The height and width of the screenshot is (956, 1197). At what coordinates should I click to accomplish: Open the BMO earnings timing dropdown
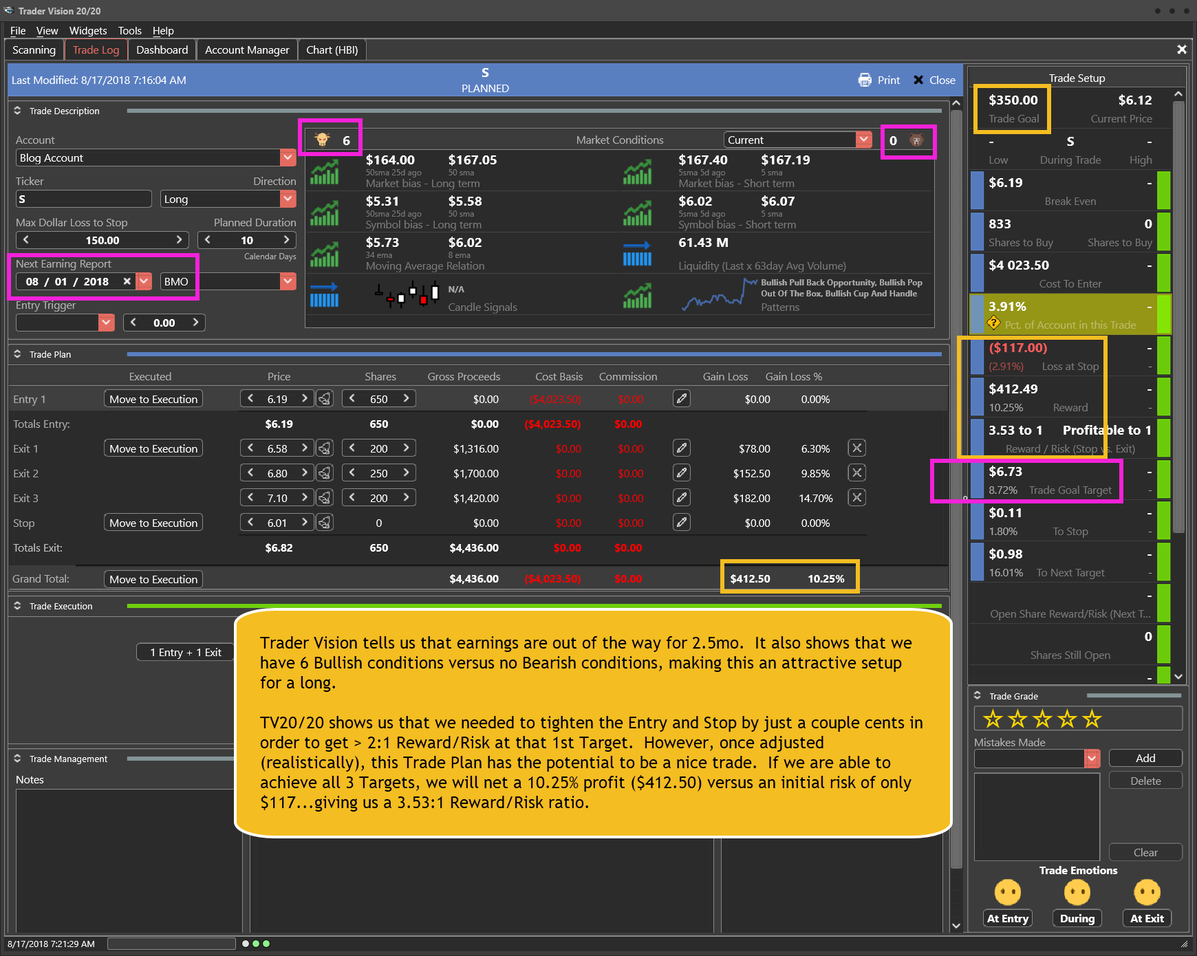tap(288, 281)
